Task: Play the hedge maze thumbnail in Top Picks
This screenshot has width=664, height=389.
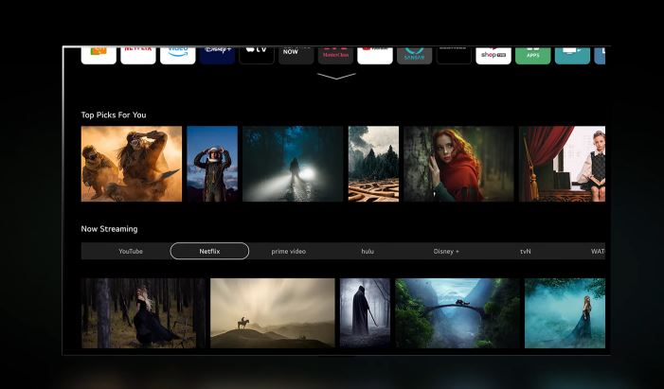Action: (373, 164)
